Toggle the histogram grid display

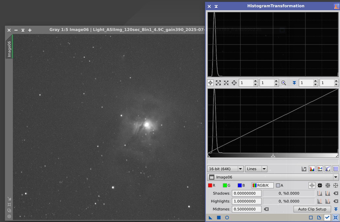(335, 169)
